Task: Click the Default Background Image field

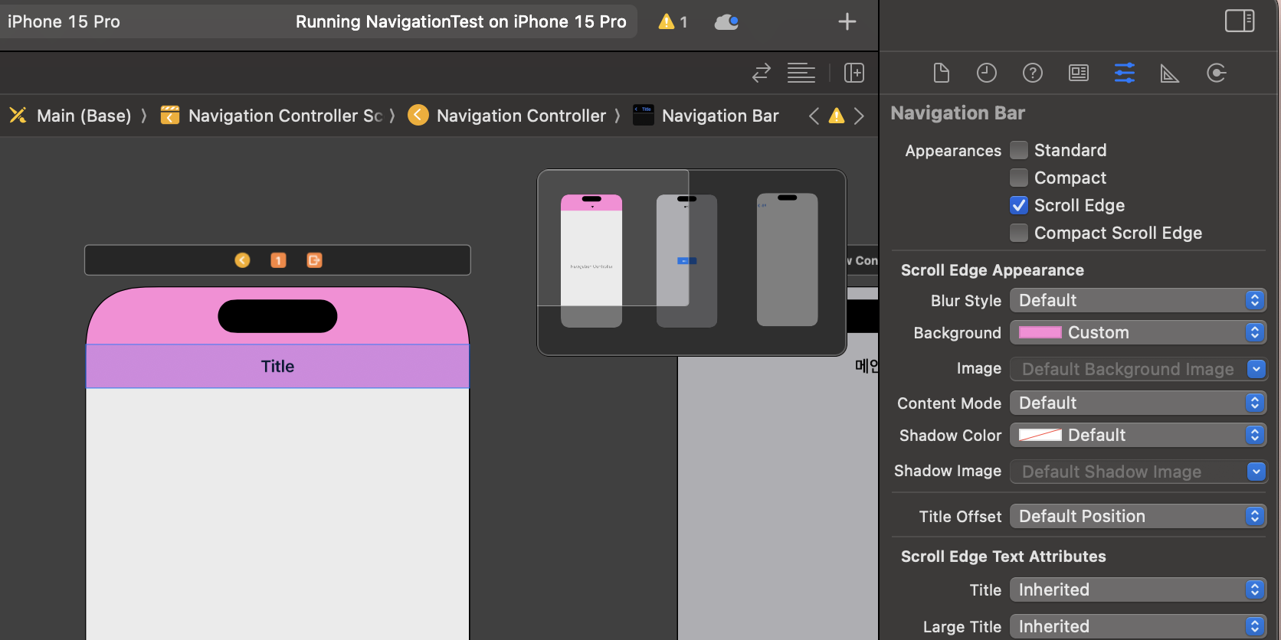Action: point(1128,369)
